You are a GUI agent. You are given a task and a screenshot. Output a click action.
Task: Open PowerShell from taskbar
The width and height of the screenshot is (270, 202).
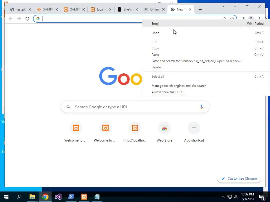pyautogui.click(x=71, y=197)
